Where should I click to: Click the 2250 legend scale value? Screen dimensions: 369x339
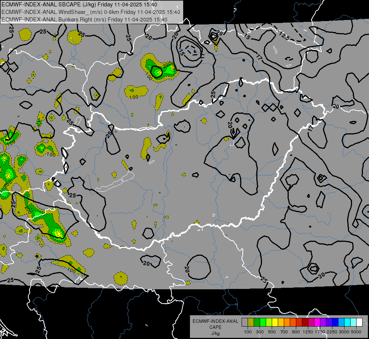pos(332,332)
